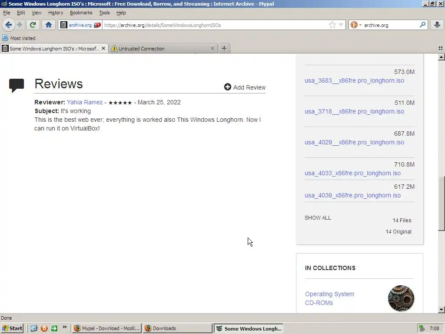This screenshot has width=445, height=334.
Task: Open the Help menu
Action: click(121, 13)
